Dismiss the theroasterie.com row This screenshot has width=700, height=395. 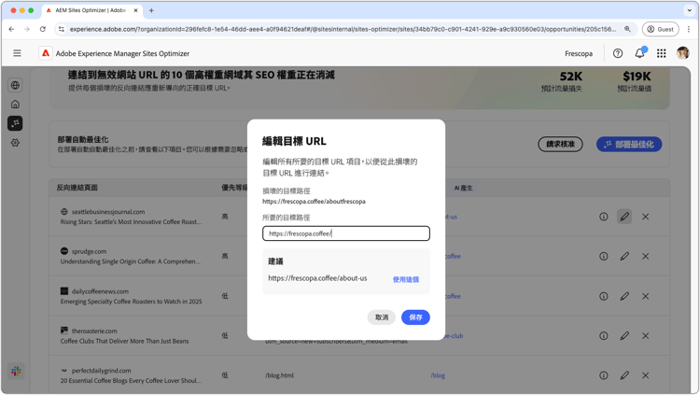coord(646,336)
